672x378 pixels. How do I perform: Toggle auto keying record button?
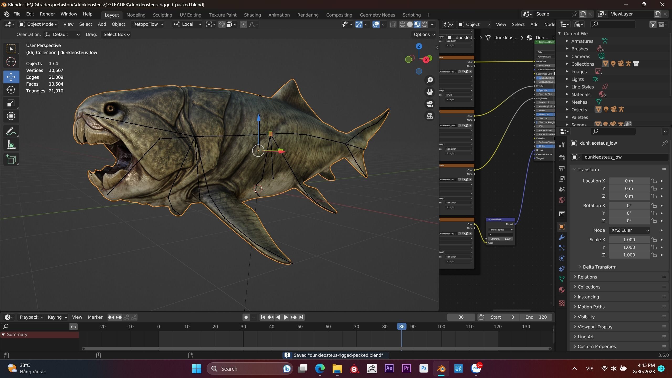coord(246,317)
